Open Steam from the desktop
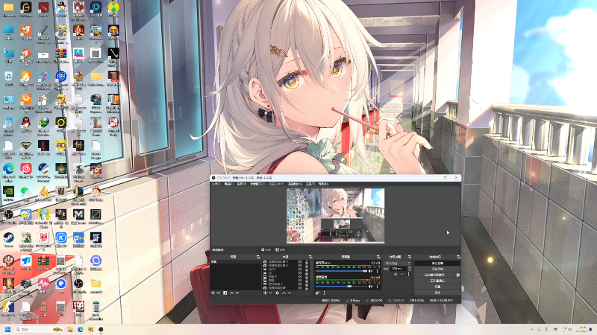Viewport: 597px width, 335px height. click(8, 239)
